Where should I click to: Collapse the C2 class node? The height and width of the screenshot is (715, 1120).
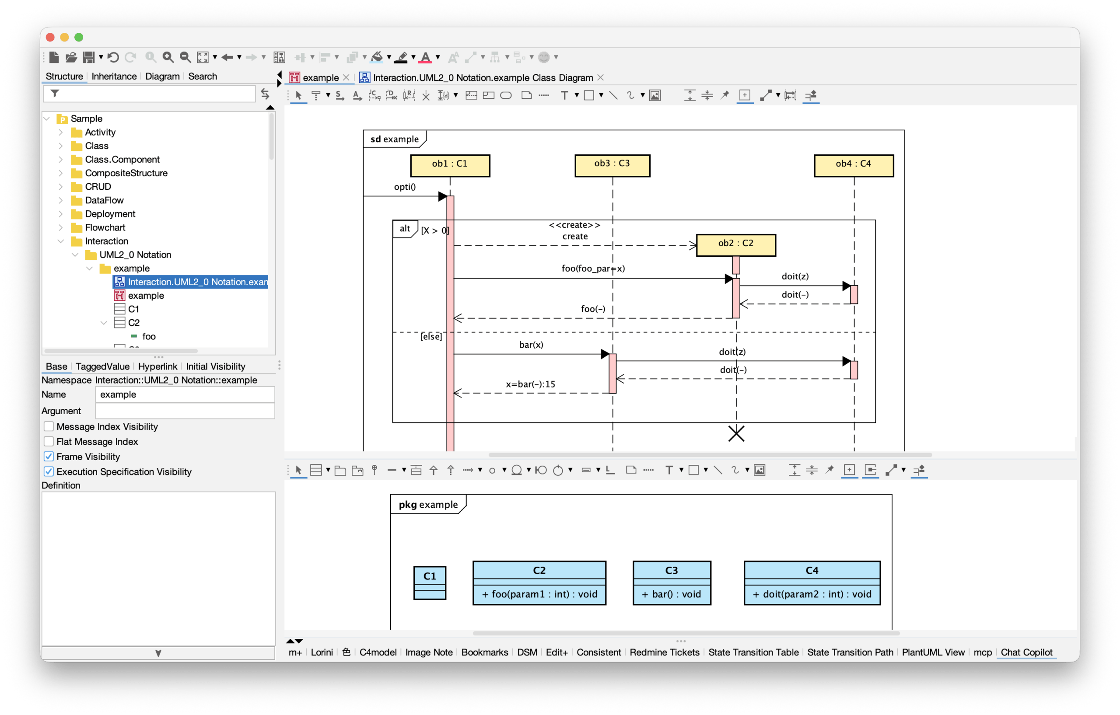[x=103, y=322]
